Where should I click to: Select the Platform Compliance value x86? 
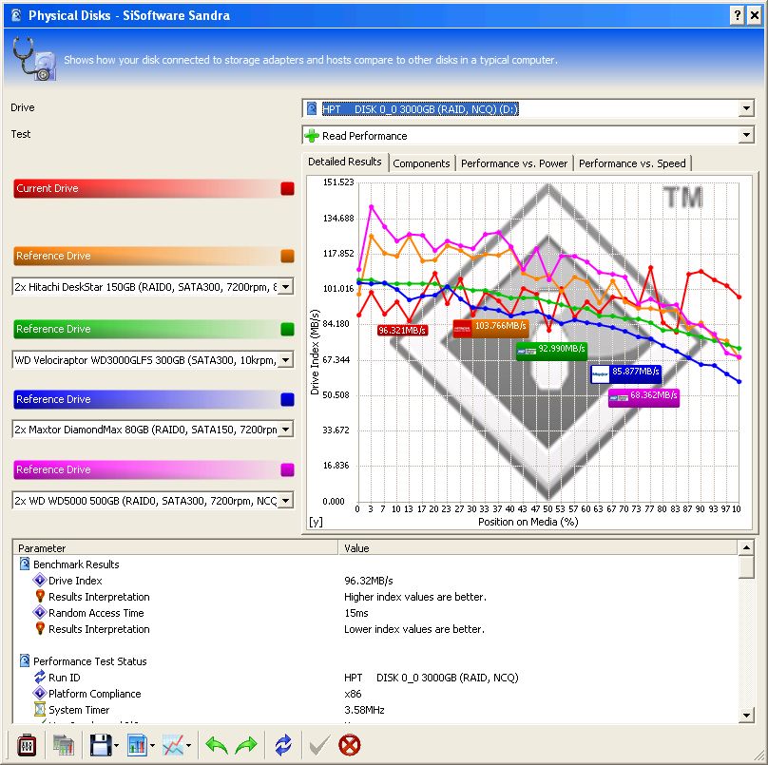tap(353, 694)
